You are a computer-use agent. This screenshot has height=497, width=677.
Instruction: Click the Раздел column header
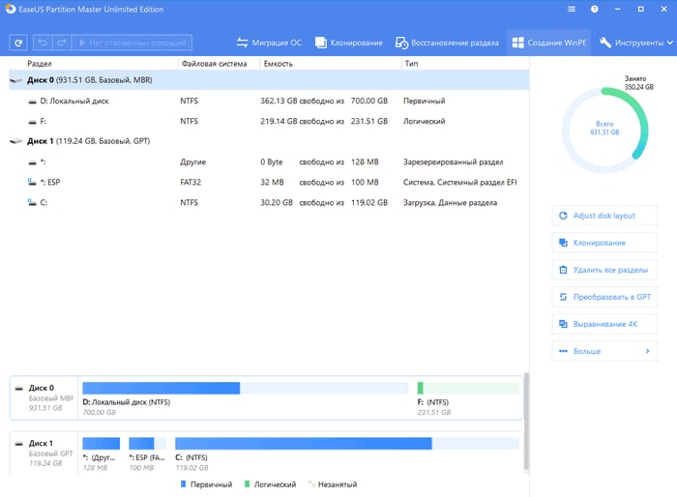click(x=40, y=64)
